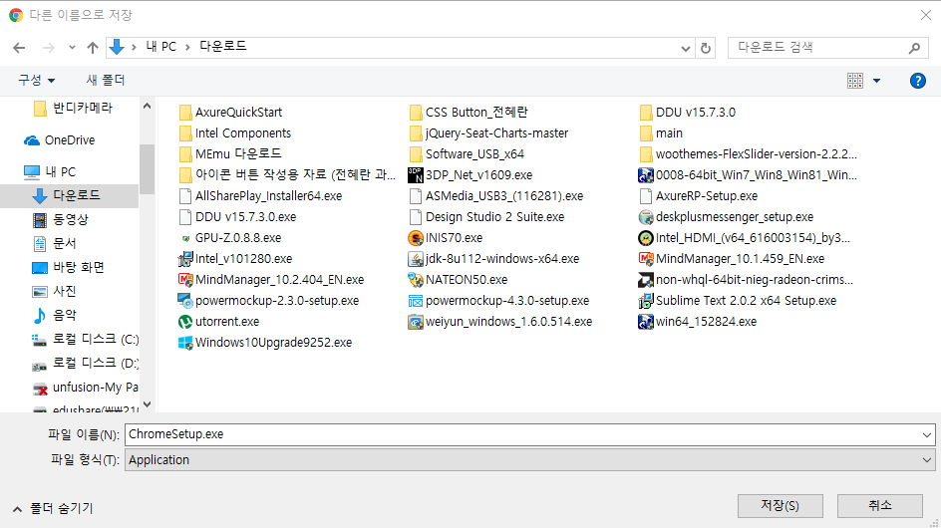Click the view layout grid icon
This screenshot has height=528, width=941.
[x=855, y=81]
